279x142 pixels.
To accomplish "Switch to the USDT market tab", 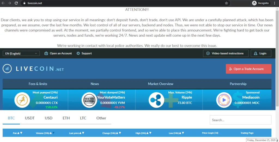I will [x=30, y=118].
